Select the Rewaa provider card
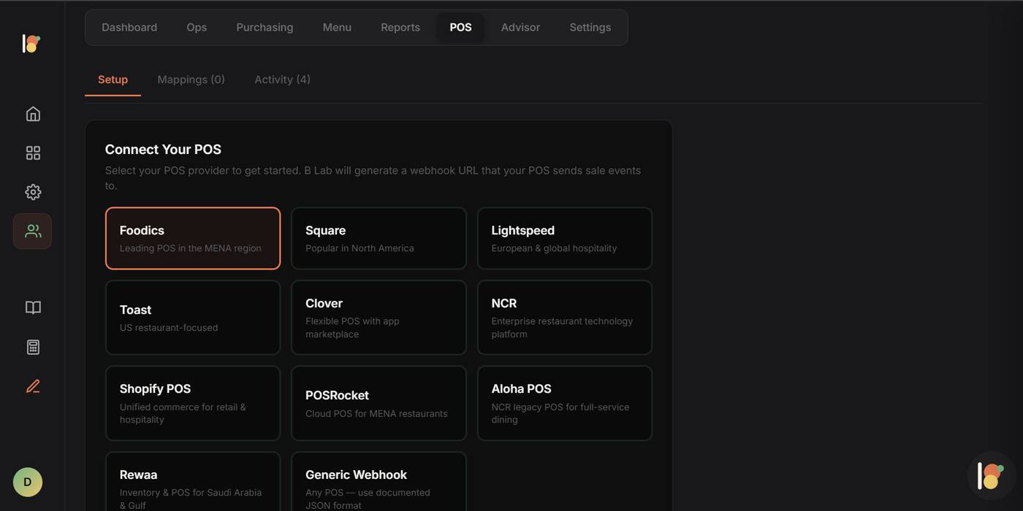Screen dimensions: 1023x511 tap(193, 483)
